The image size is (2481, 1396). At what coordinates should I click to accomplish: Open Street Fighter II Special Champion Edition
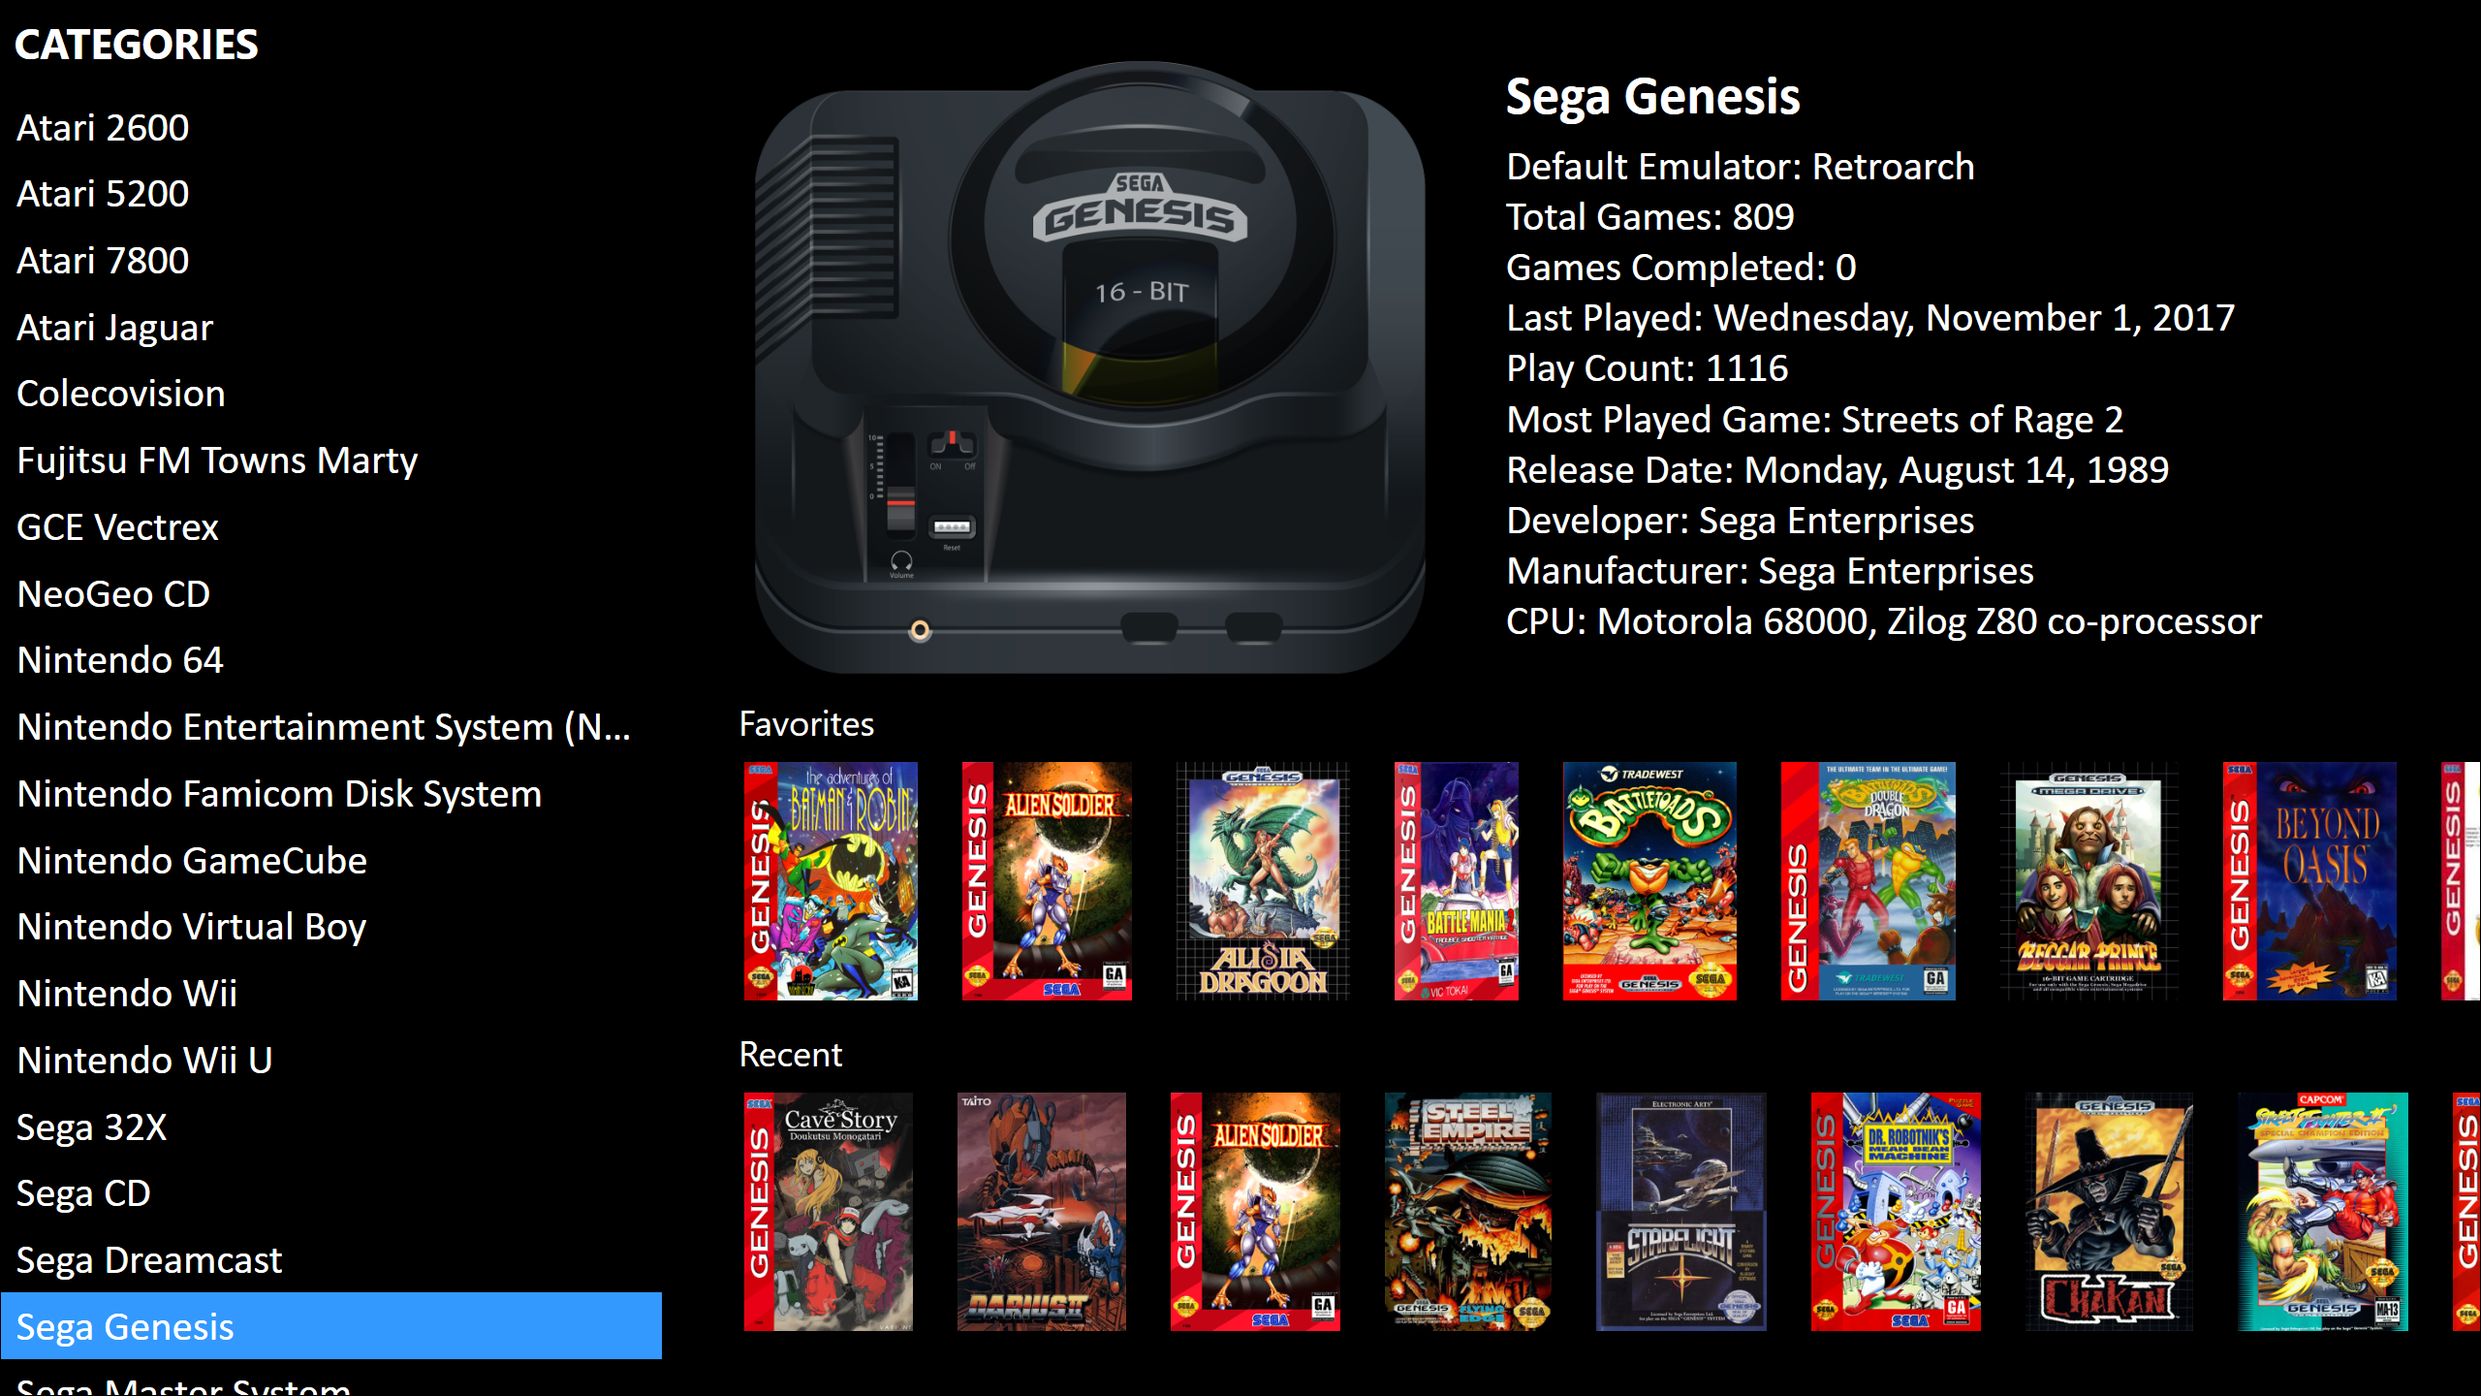point(2323,1212)
